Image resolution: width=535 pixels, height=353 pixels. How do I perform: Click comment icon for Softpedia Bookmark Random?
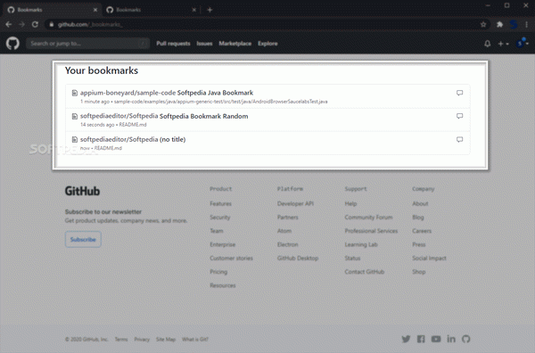(x=459, y=116)
